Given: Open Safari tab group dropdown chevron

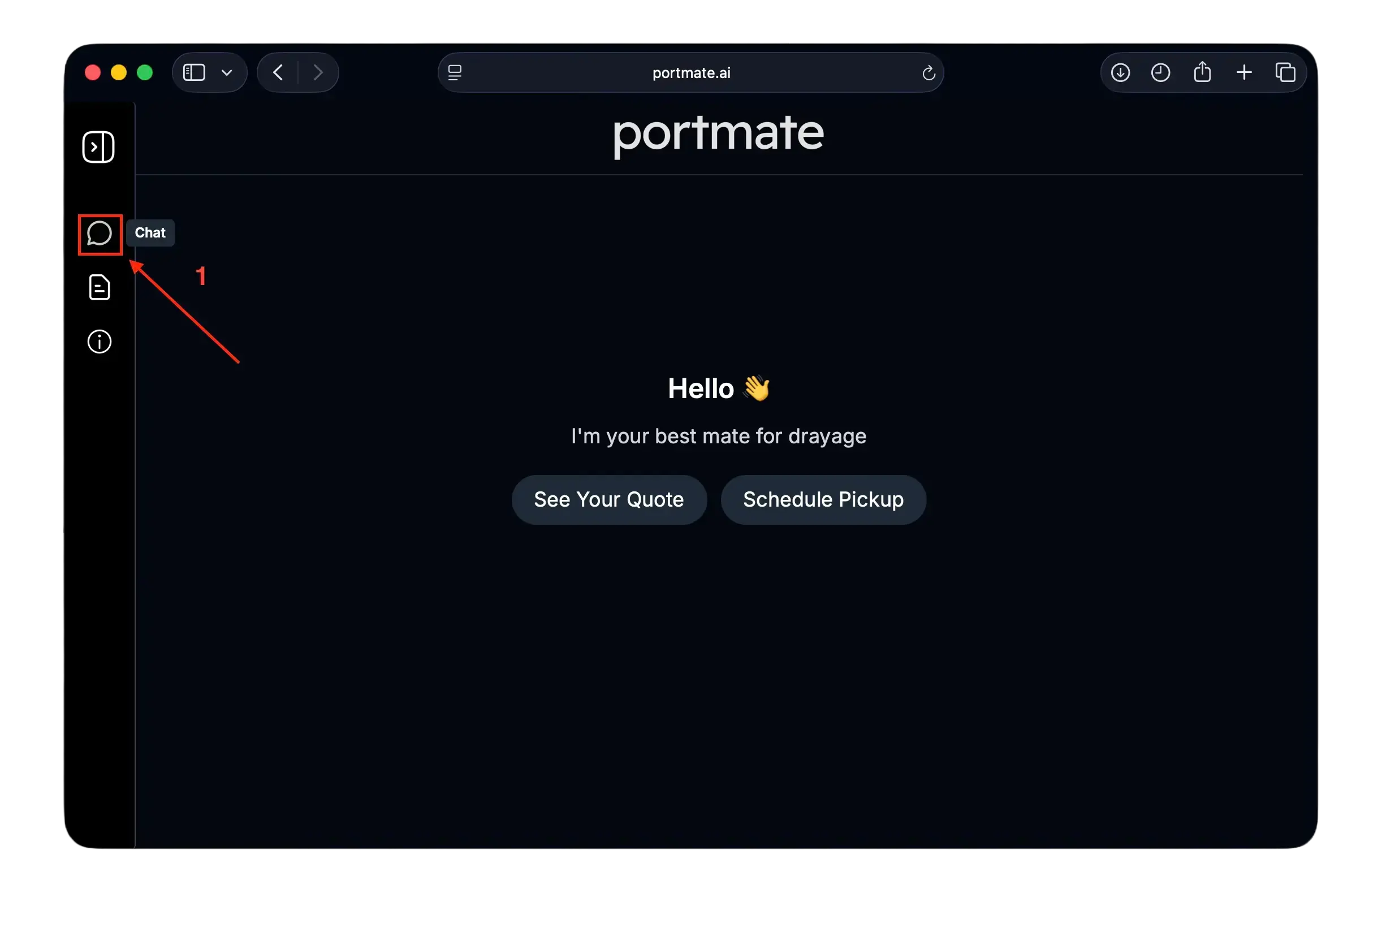Looking at the screenshot, I should (227, 72).
